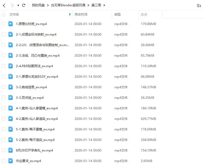The height and width of the screenshot is (166, 203).
Task: Click the size value 358.99MB
Action: [x=148, y=140]
